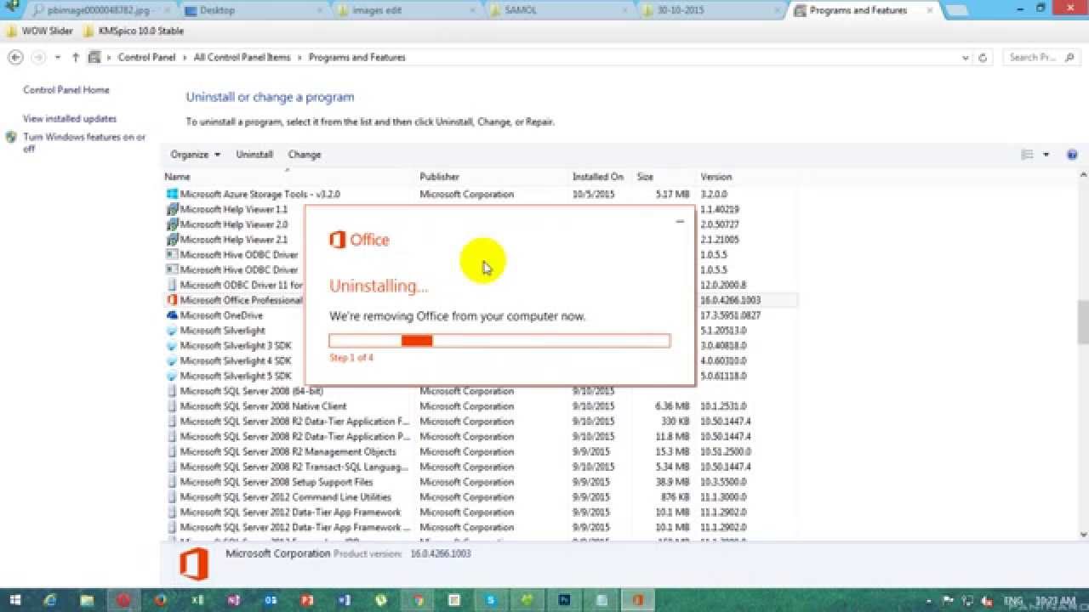The width and height of the screenshot is (1089, 612).
Task: Expand chevron after All Control Panel Items
Action: pos(299,58)
